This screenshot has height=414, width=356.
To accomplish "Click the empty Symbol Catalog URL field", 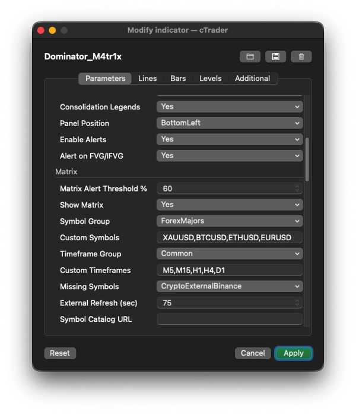I will [230, 319].
